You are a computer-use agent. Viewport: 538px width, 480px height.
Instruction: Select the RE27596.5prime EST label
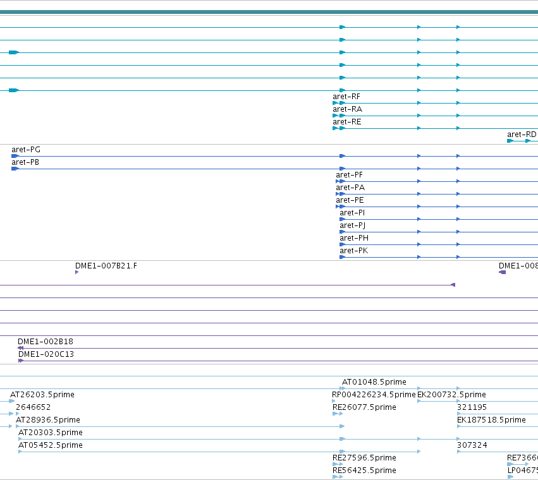pos(364,458)
